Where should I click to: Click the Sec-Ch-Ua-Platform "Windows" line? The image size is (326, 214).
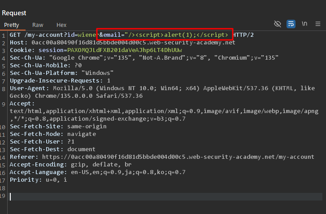[61, 73]
